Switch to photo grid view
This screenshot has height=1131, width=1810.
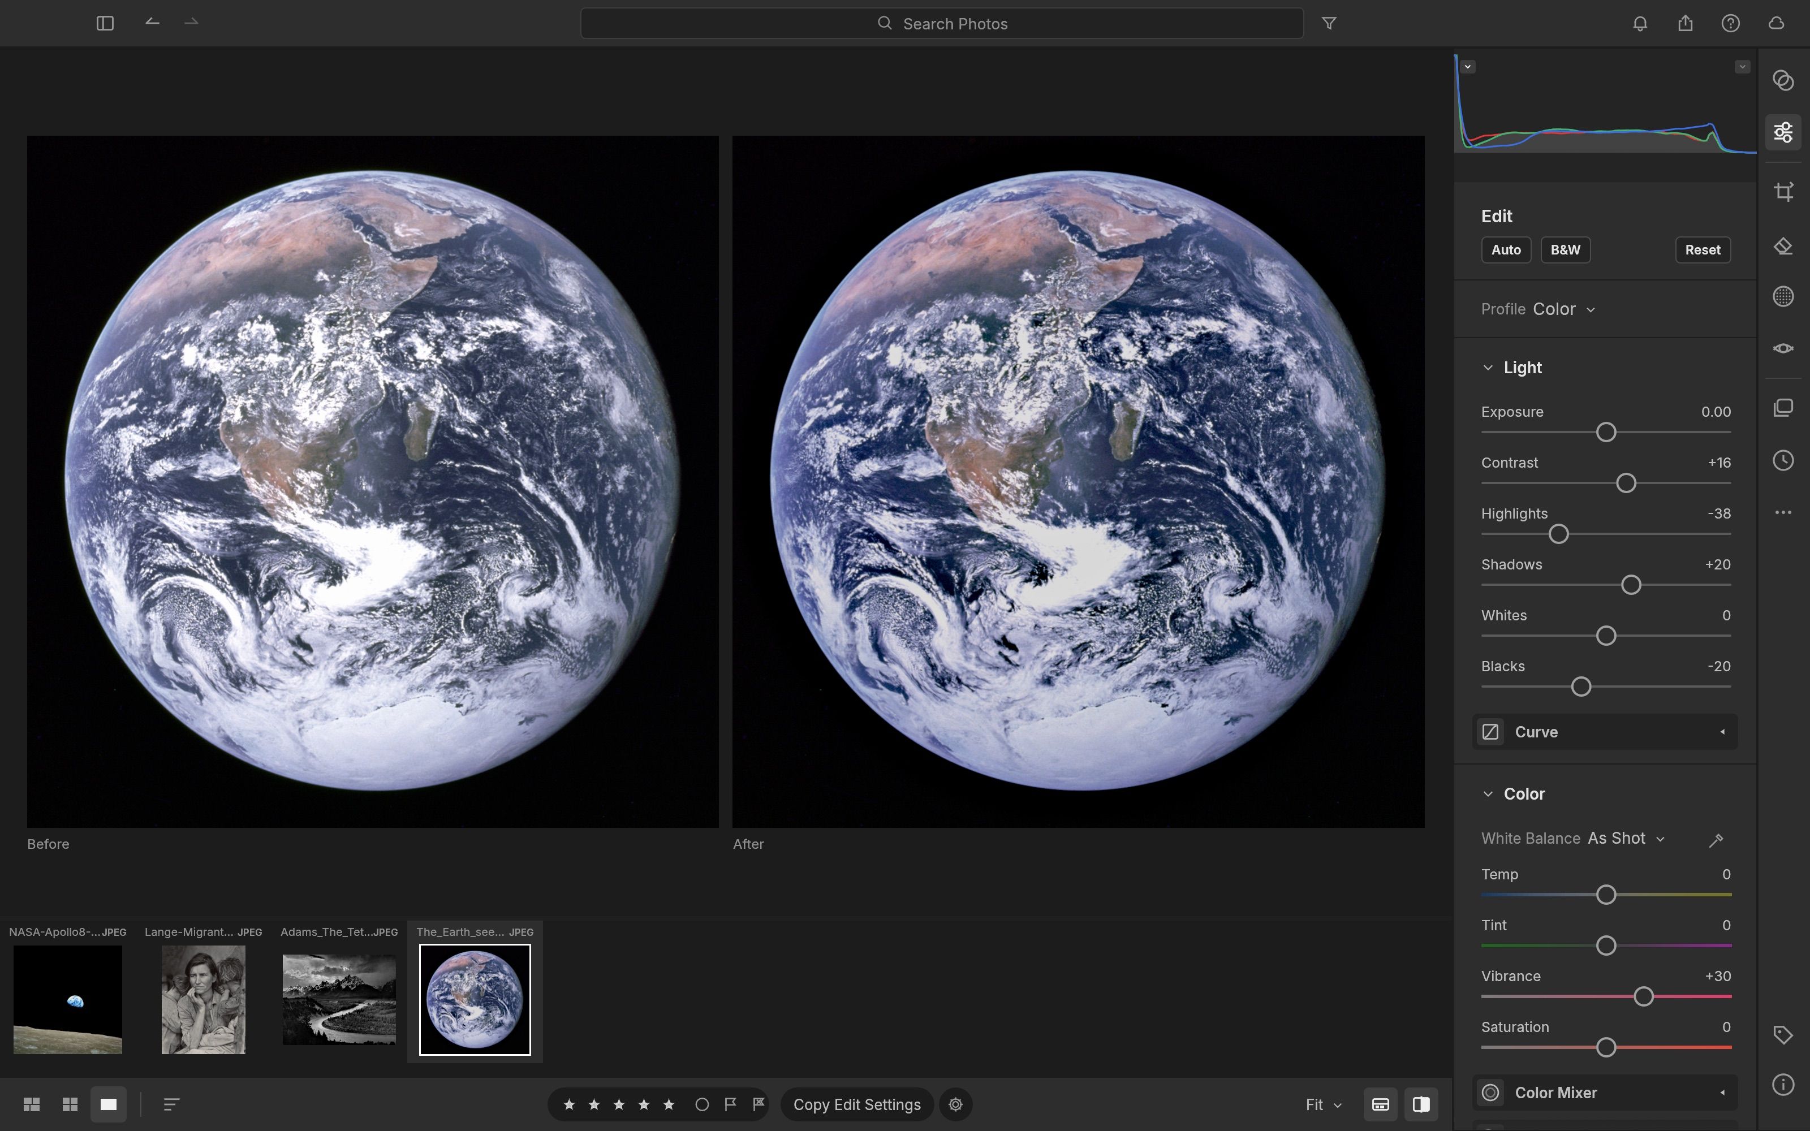[32, 1105]
